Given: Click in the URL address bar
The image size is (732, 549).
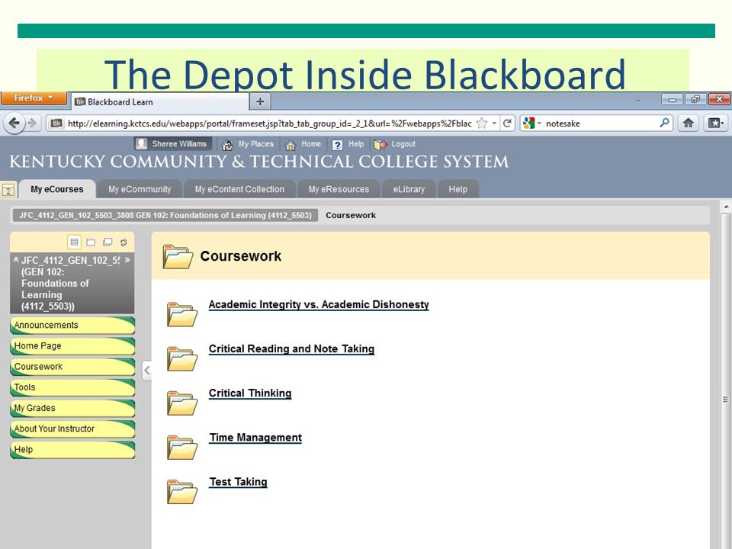Looking at the screenshot, I should click(x=270, y=124).
